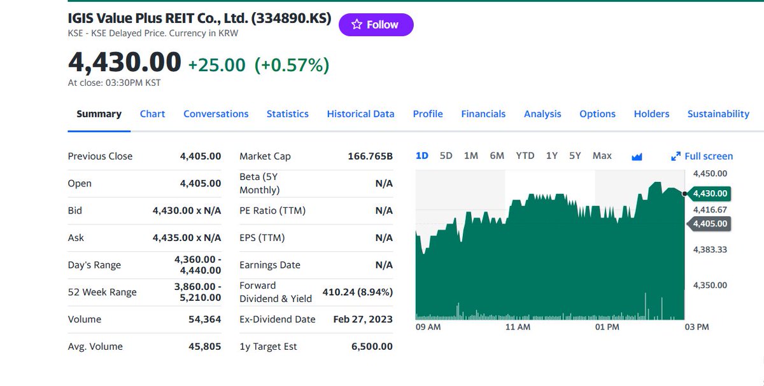Screen dimensions: 764x386
Task: Click the Avg. Volume value 45,805
Action: [x=204, y=347]
